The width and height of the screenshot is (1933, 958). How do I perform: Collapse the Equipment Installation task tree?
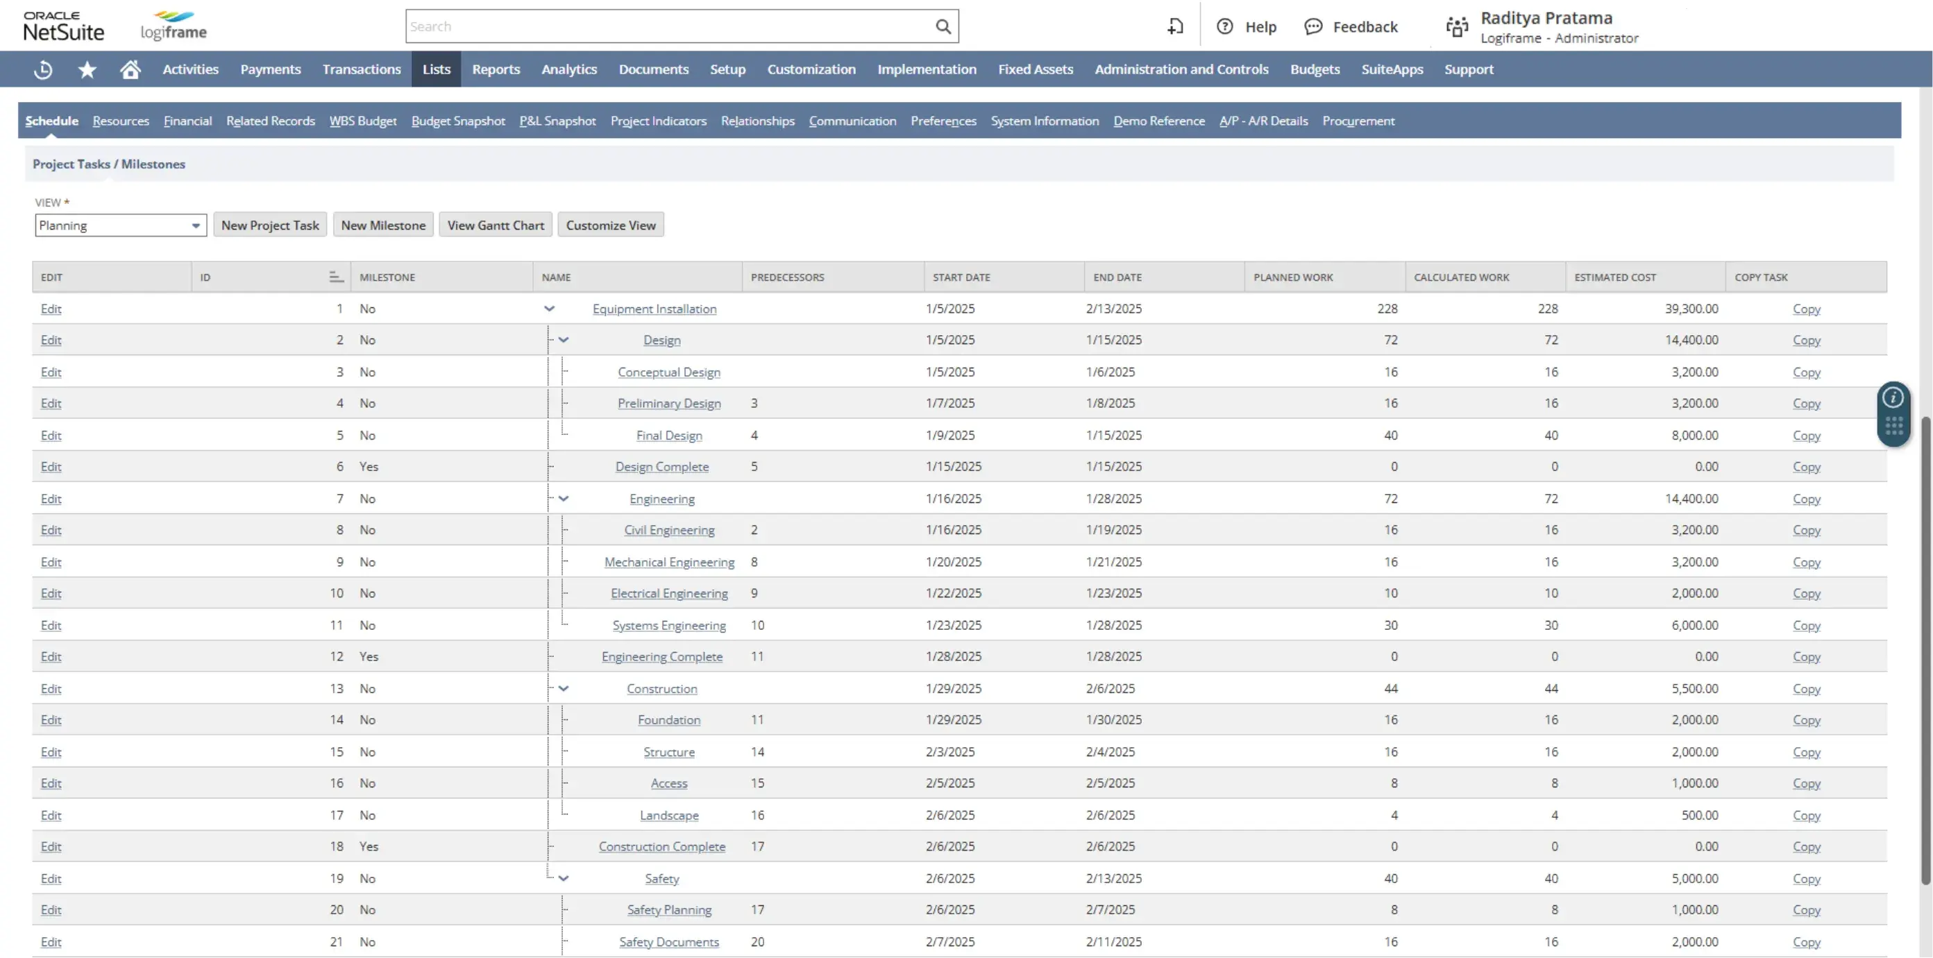[x=549, y=309]
